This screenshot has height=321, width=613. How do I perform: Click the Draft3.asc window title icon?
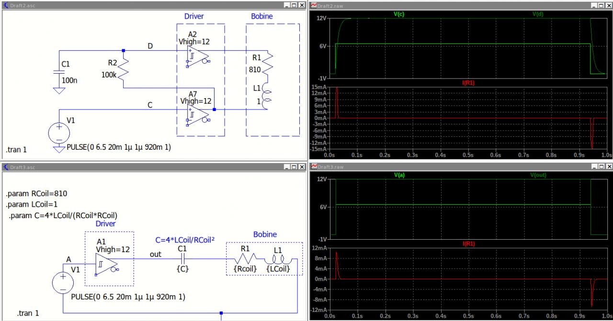click(x=5, y=166)
